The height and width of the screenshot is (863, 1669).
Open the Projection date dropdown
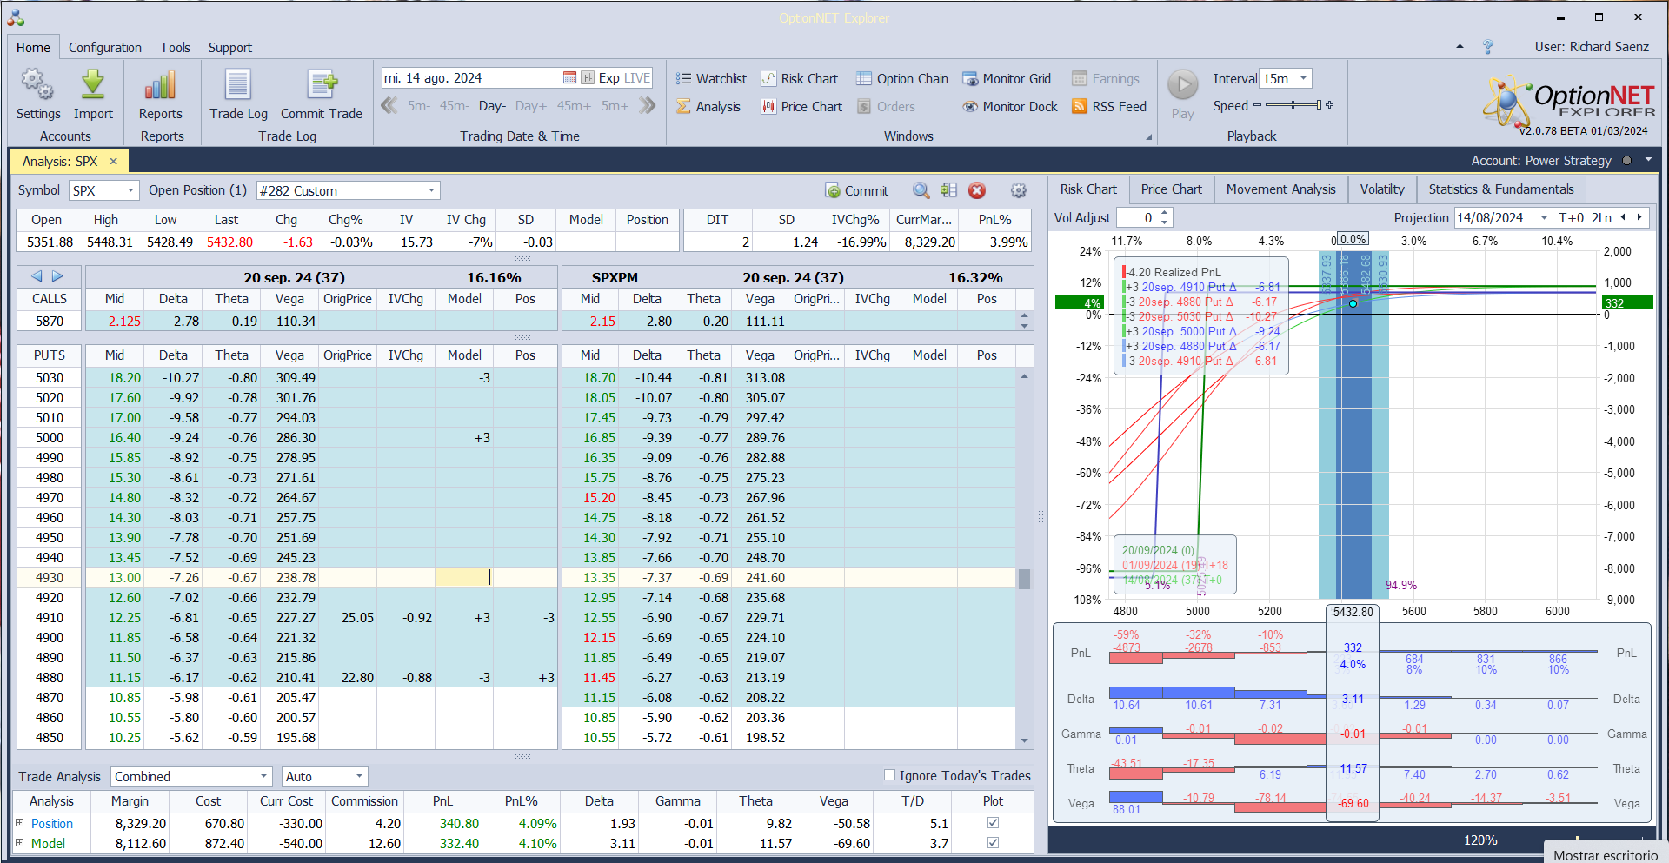tap(1544, 217)
